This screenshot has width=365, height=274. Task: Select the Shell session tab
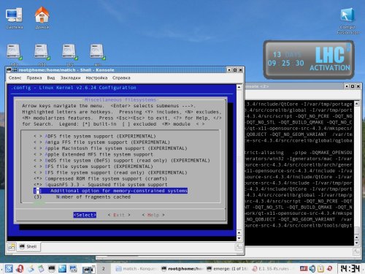coord(28,247)
